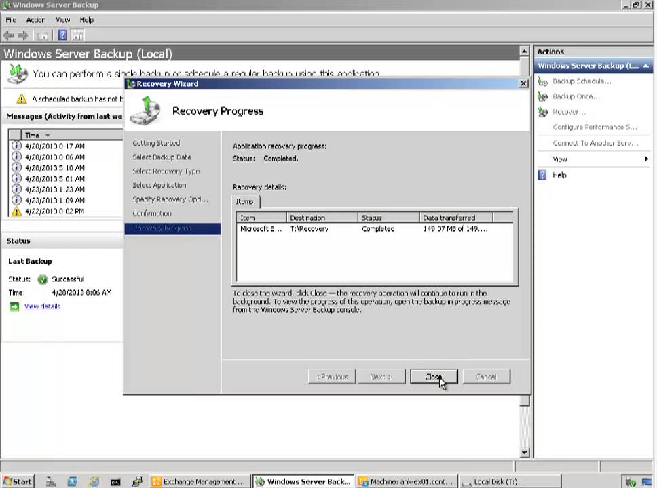657x488 pixels.
Task: Open Help from the Actions pane icon
Action: [542, 175]
